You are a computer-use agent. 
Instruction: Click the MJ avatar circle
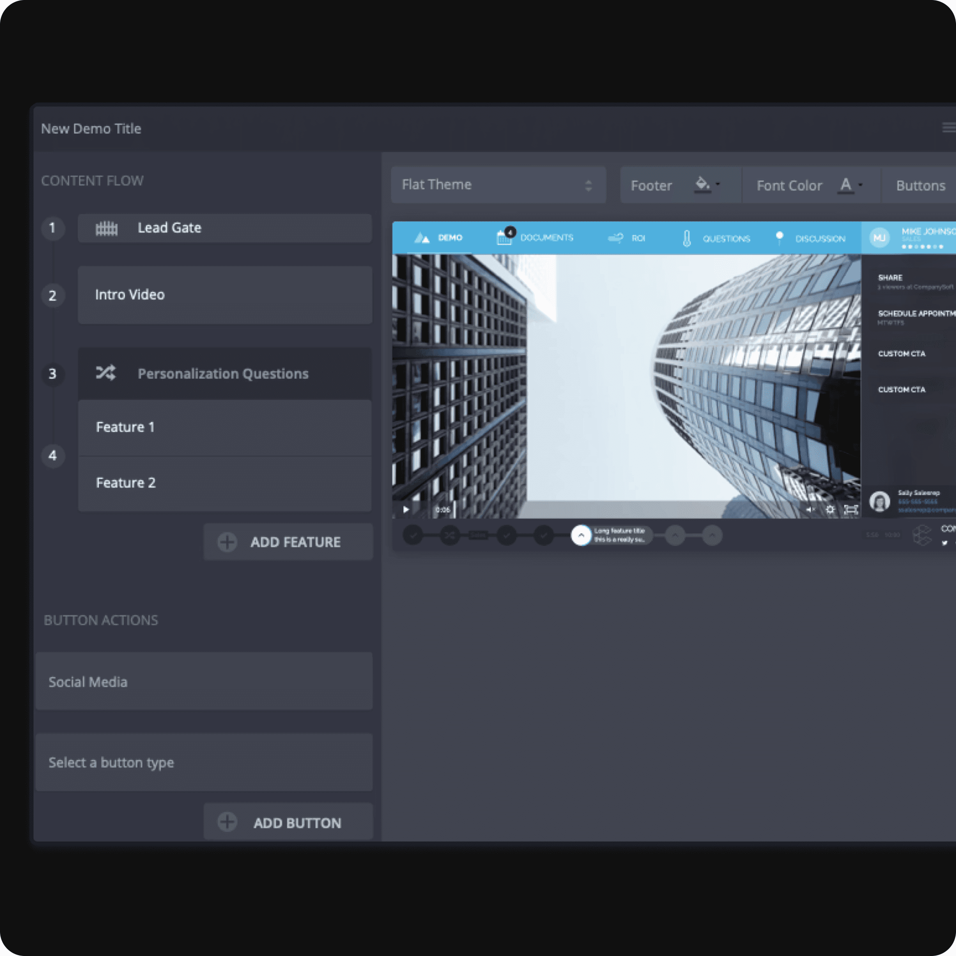pos(879,238)
